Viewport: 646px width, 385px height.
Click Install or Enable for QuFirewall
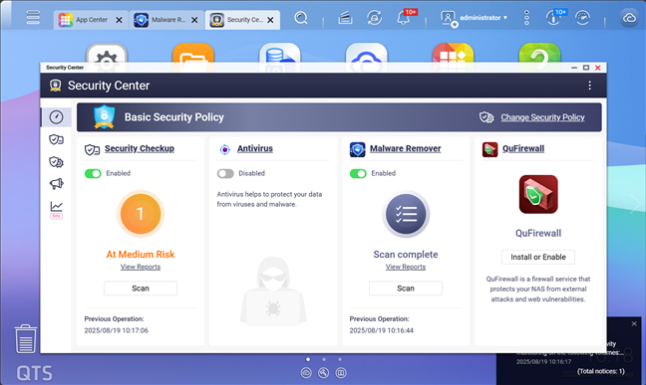point(538,257)
